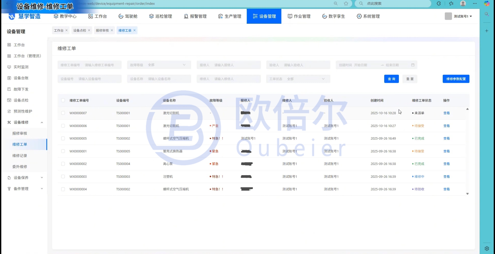Select the checkbox for row WX0000005
Viewport: 495px width, 254px height.
(63, 139)
